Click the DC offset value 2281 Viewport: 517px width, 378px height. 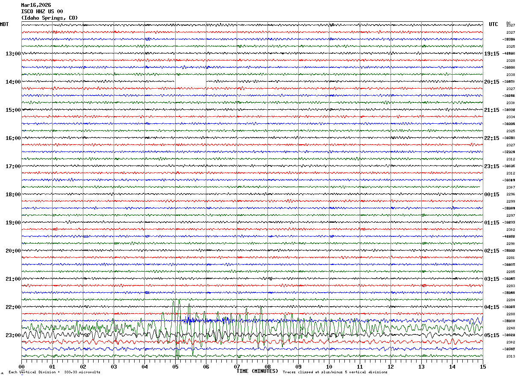coord(510,258)
